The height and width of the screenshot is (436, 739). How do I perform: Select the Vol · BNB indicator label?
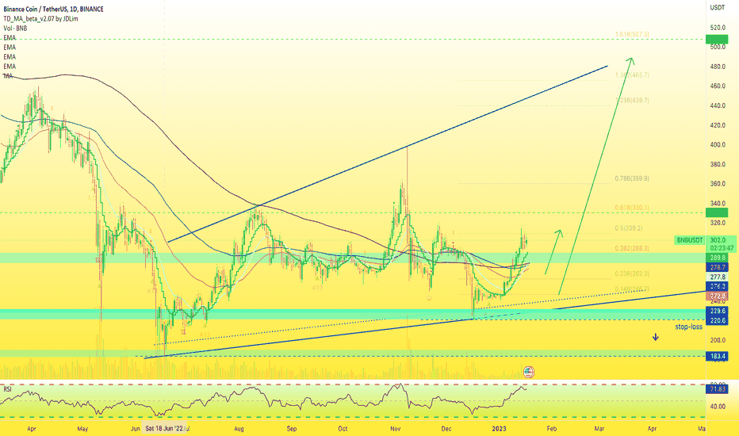click(x=15, y=29)
